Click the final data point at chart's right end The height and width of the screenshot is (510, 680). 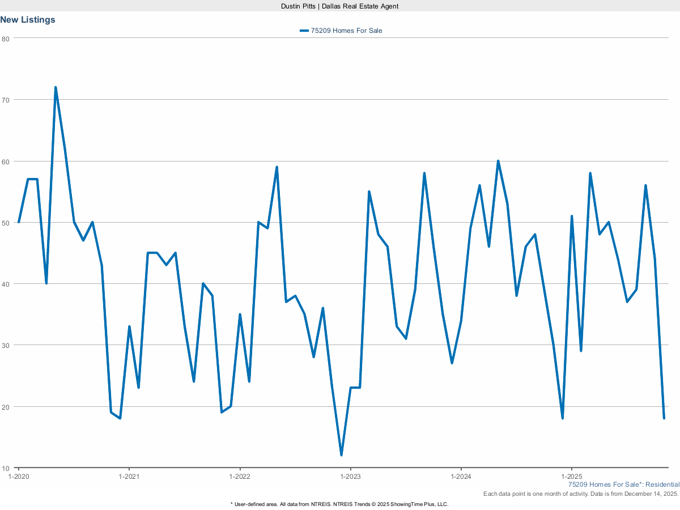pos(664,418)
